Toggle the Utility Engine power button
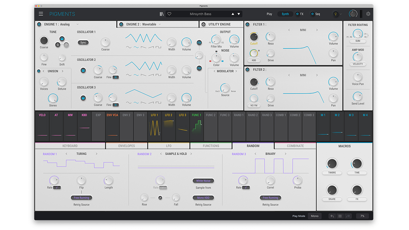Screen dimensions: 409x230 pos(203,25)
